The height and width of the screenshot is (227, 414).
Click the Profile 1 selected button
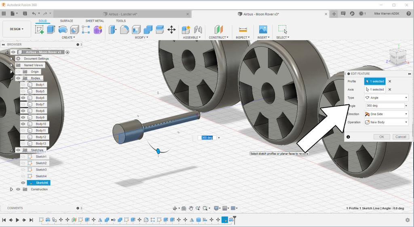375,81
